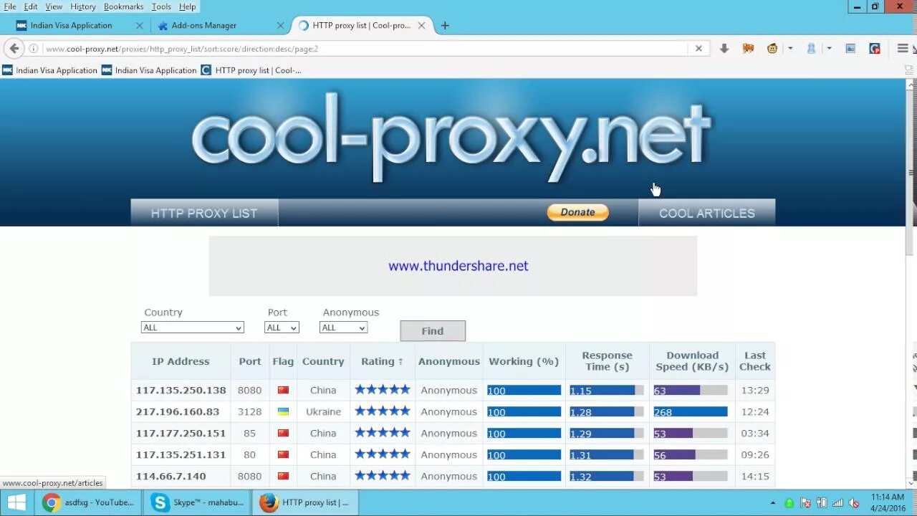Screen dimensions: 917x516
Task: Open a new tab with plus button
Action: (x=445, y=25)
